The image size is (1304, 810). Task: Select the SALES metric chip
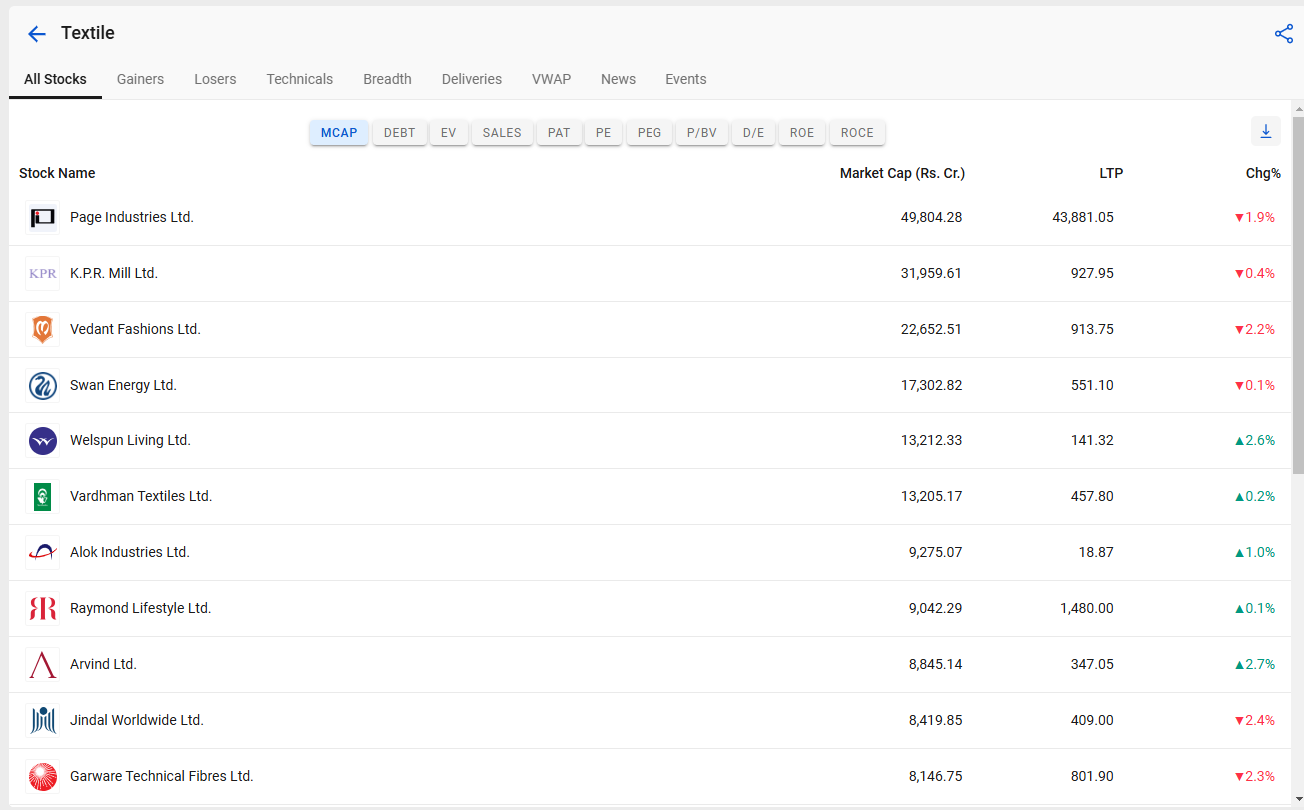[502, 133]
